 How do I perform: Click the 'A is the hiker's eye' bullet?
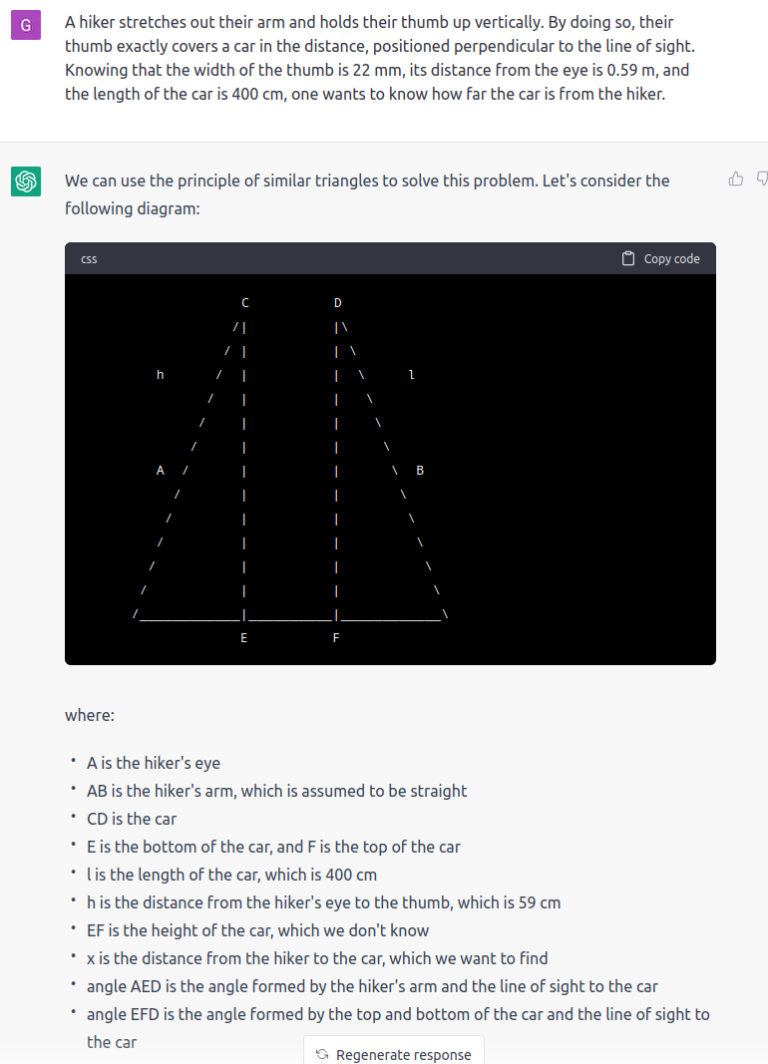coord(154,763)
